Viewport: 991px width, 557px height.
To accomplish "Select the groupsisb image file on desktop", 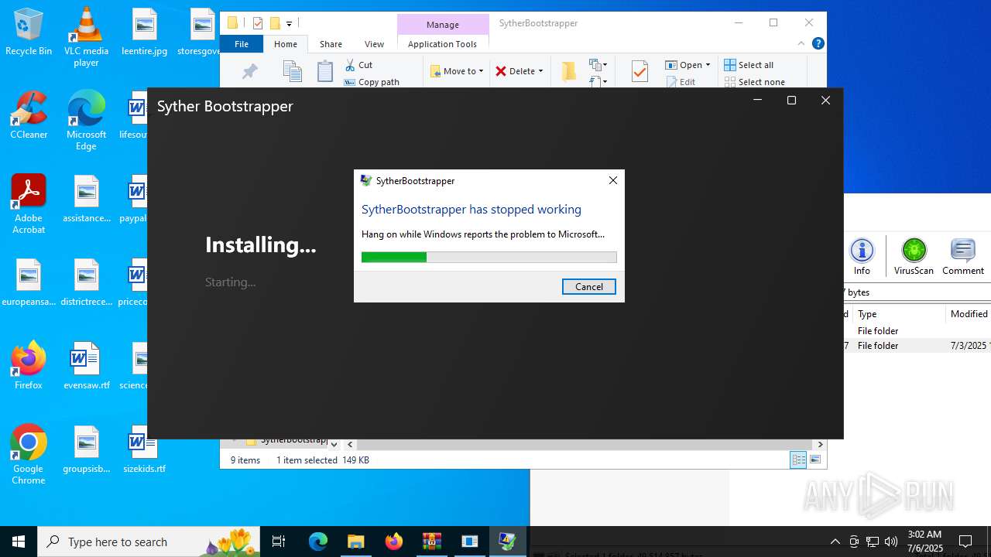I will click(86, 449).
